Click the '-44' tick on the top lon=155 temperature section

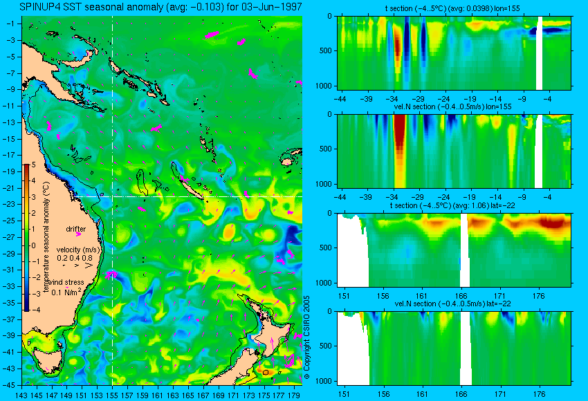click(340, 99)
